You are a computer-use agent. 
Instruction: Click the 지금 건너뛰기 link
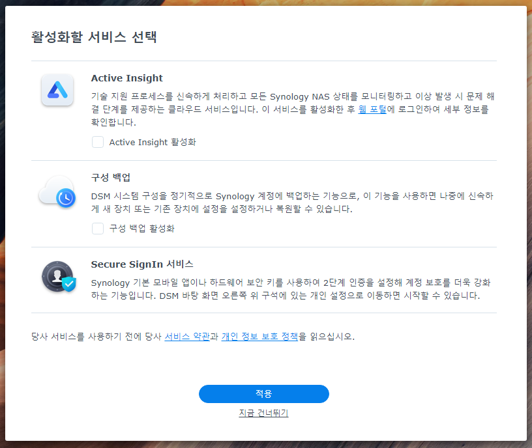[263, 413]
